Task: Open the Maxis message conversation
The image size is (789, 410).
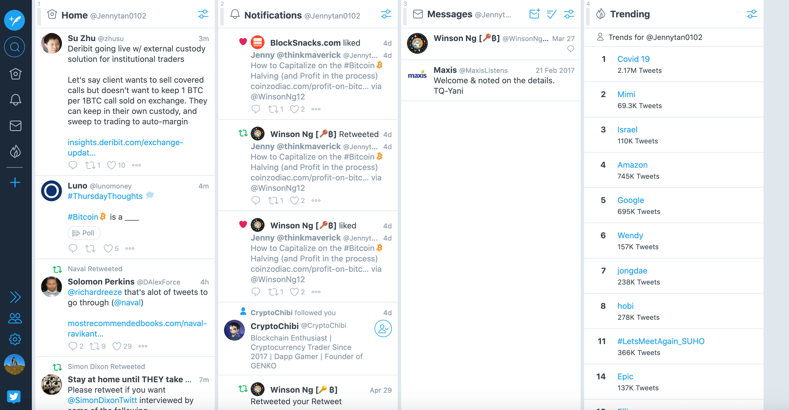Action: (x=490, y=80)
